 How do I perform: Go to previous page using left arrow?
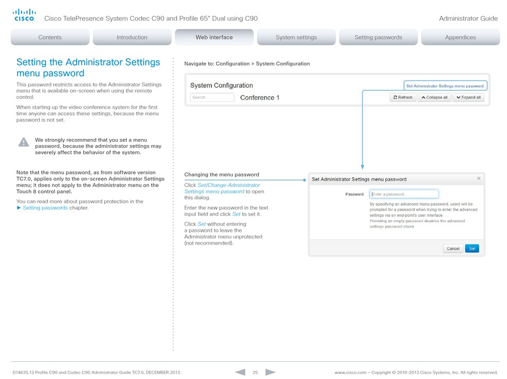[240, 372]
